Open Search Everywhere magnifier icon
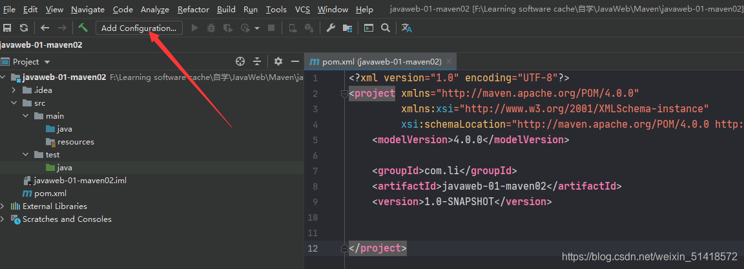 pyautogui.click(x=386, y=28)
